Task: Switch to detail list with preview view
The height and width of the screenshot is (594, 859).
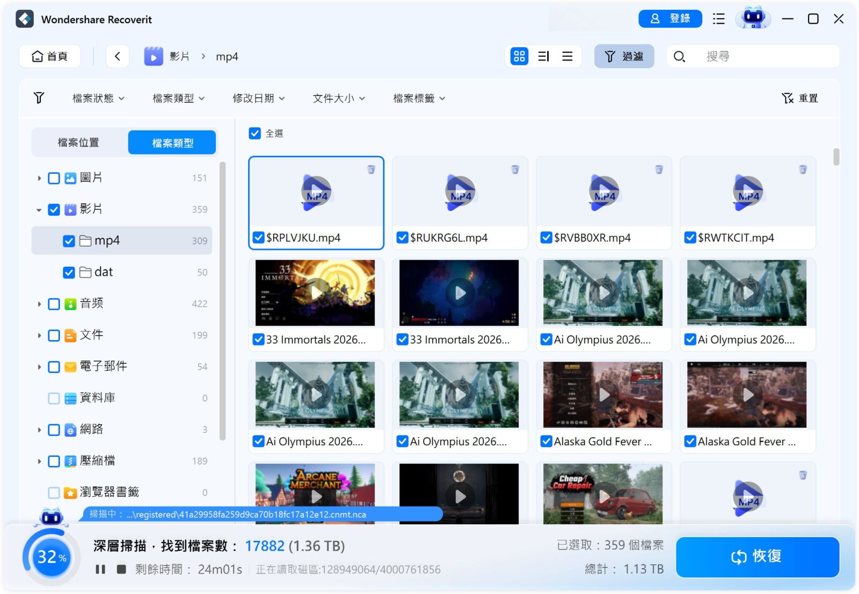Action: [543, 56]
